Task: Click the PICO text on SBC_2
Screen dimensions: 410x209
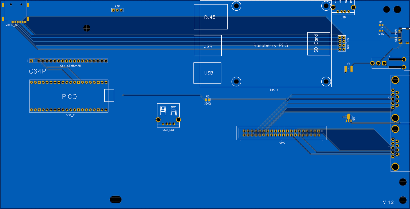Action: (x=69, y=97)
